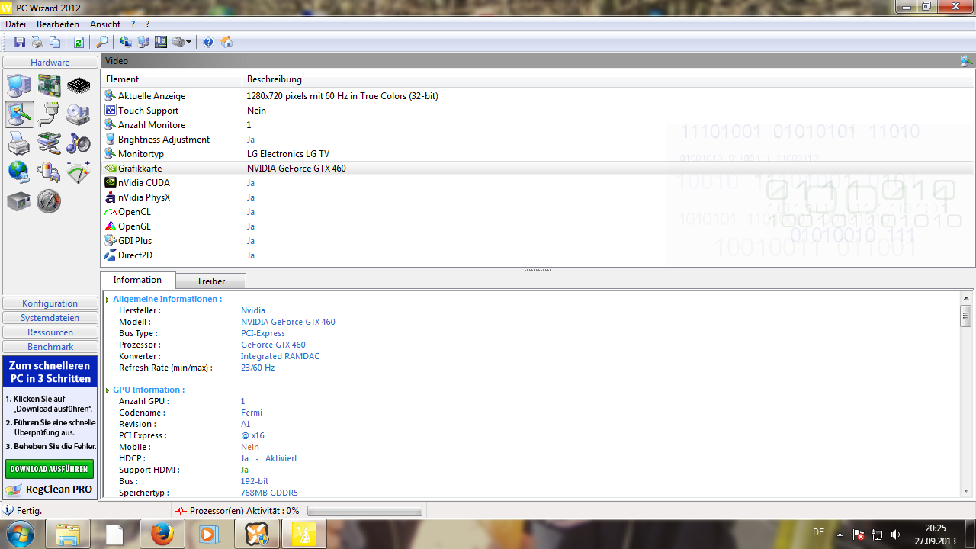Click the Beschreibung column header
Screen dimensions: 976x549
[x=608, y=79]
